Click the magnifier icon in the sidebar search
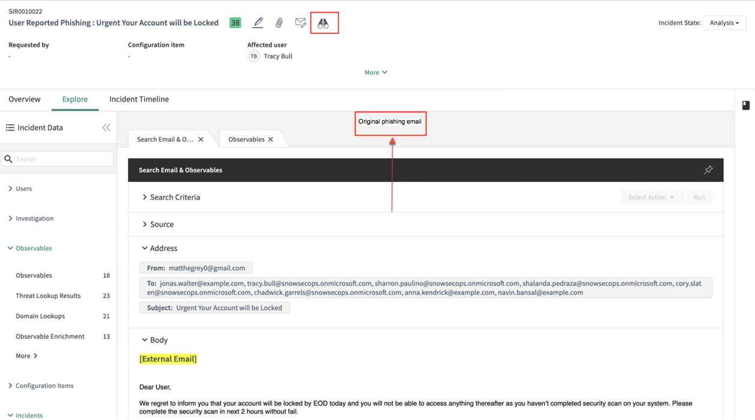Image resolution: width=755 pixels, height=420 pixels. click(x=8, y=159)
